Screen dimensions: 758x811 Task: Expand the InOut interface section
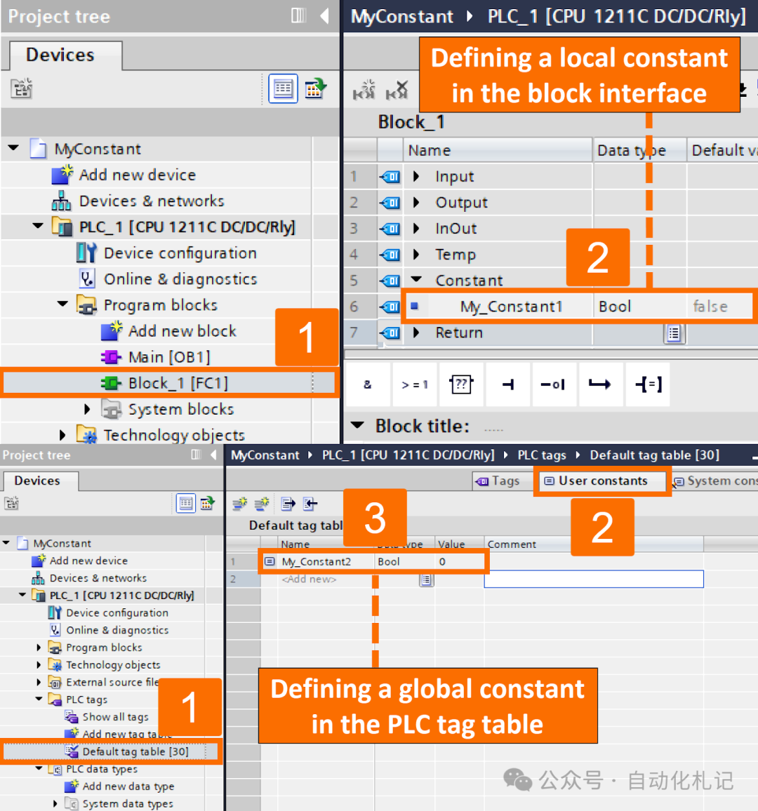(416, 228)
